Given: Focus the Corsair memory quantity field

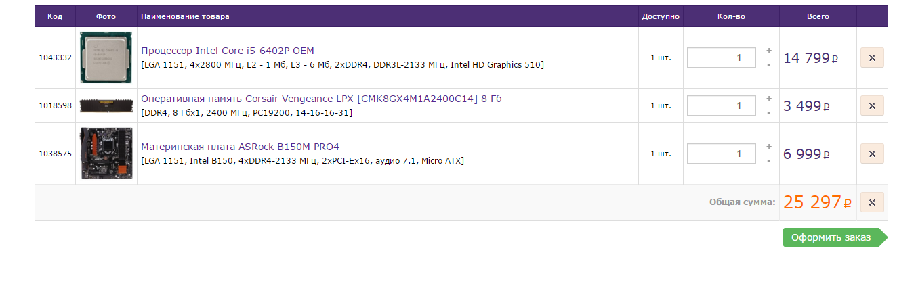Looking at the screenshot, I should 721,105.
